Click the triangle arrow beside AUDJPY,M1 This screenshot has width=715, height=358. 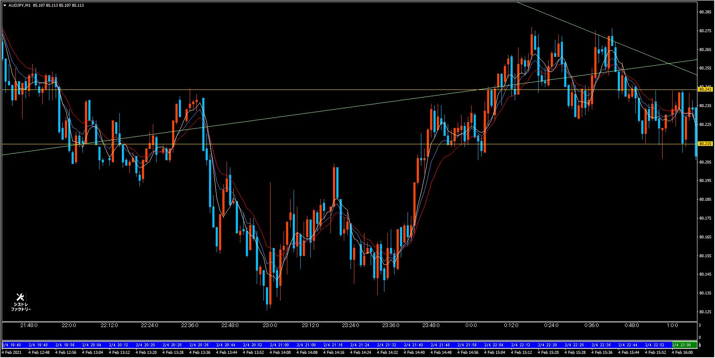coord(5,5)
